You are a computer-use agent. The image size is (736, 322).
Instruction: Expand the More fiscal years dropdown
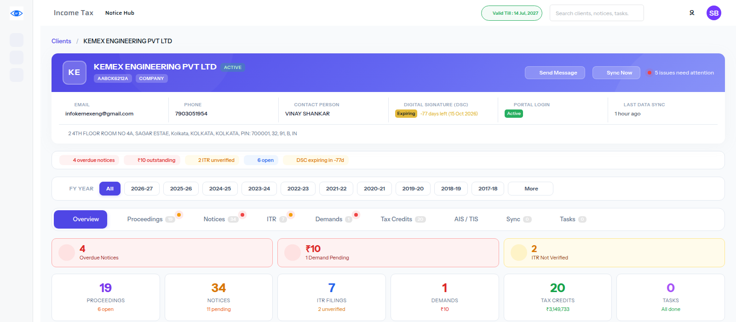point(530,189)
